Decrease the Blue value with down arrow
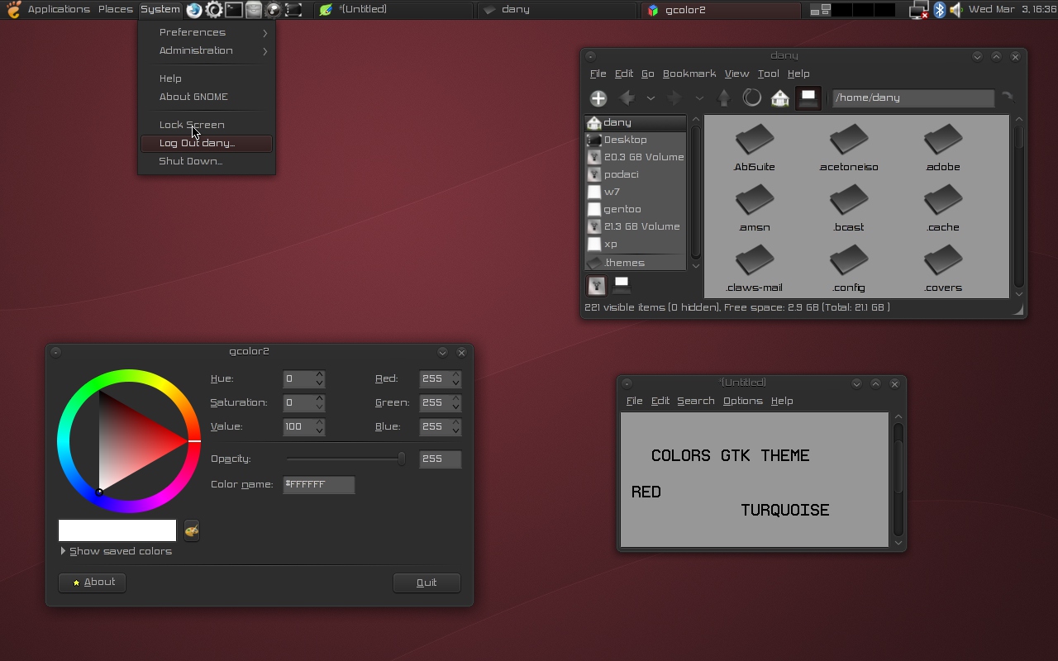 pyautogui.click(x=455, y=431)
